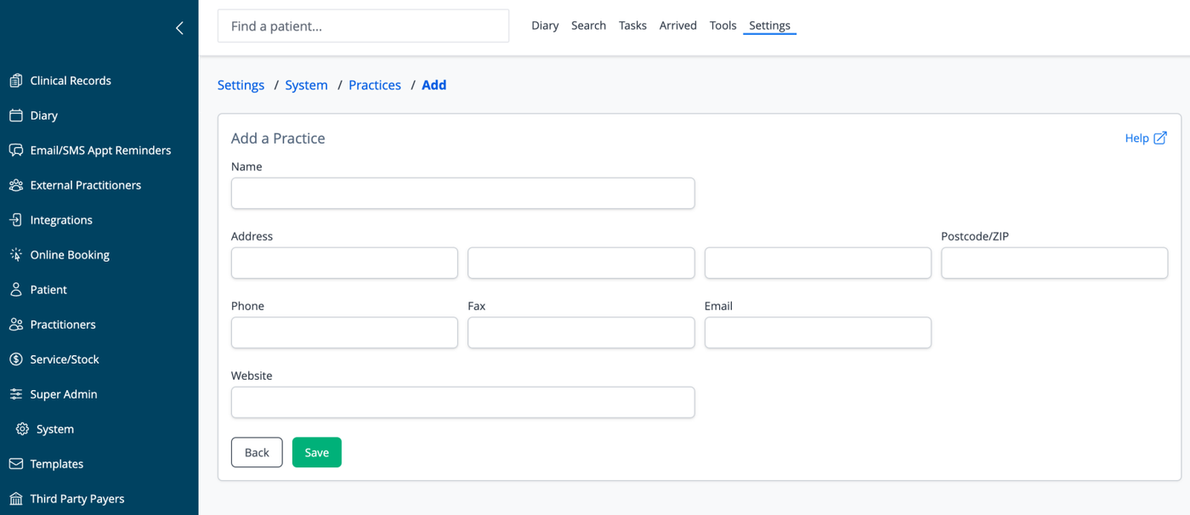This screenshot has height=515, width=1190.
Task: Select the Service/Stock dollar icon
Action: 16,359
